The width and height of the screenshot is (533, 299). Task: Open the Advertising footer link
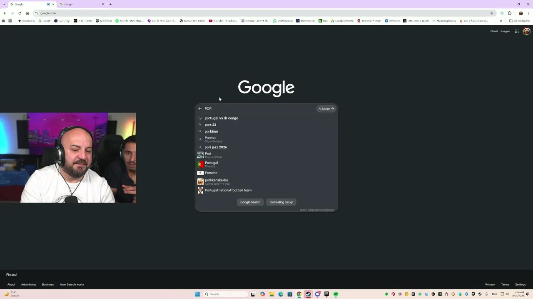click(28, 284)
